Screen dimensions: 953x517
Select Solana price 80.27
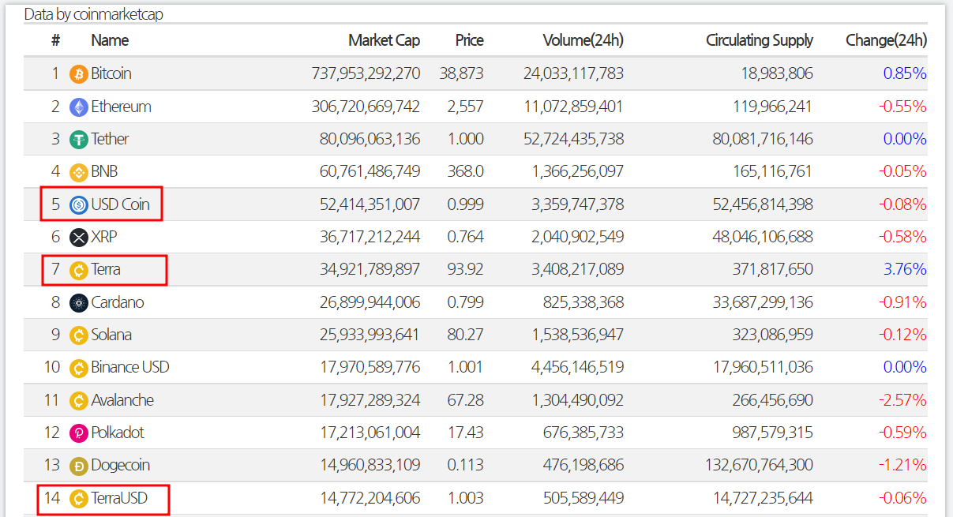tap(465, 335)
